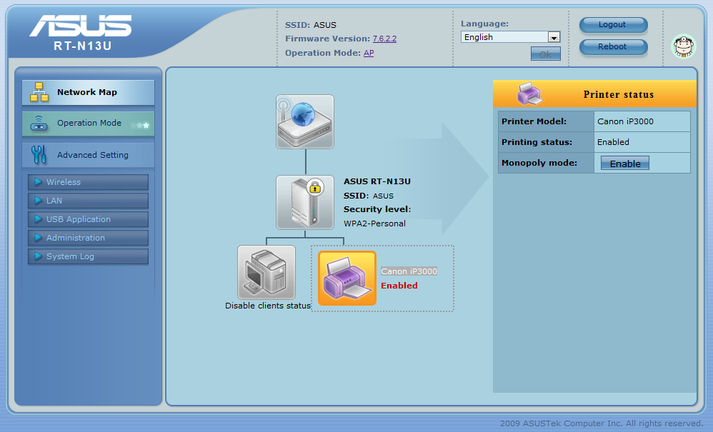Click the Monopoly mode: label cell
Viewport: 713px width, 432px height.
coord(546,163)
